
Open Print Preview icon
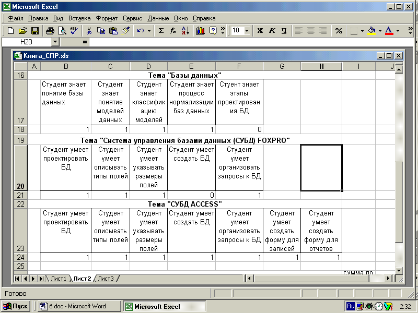point(62,31)
